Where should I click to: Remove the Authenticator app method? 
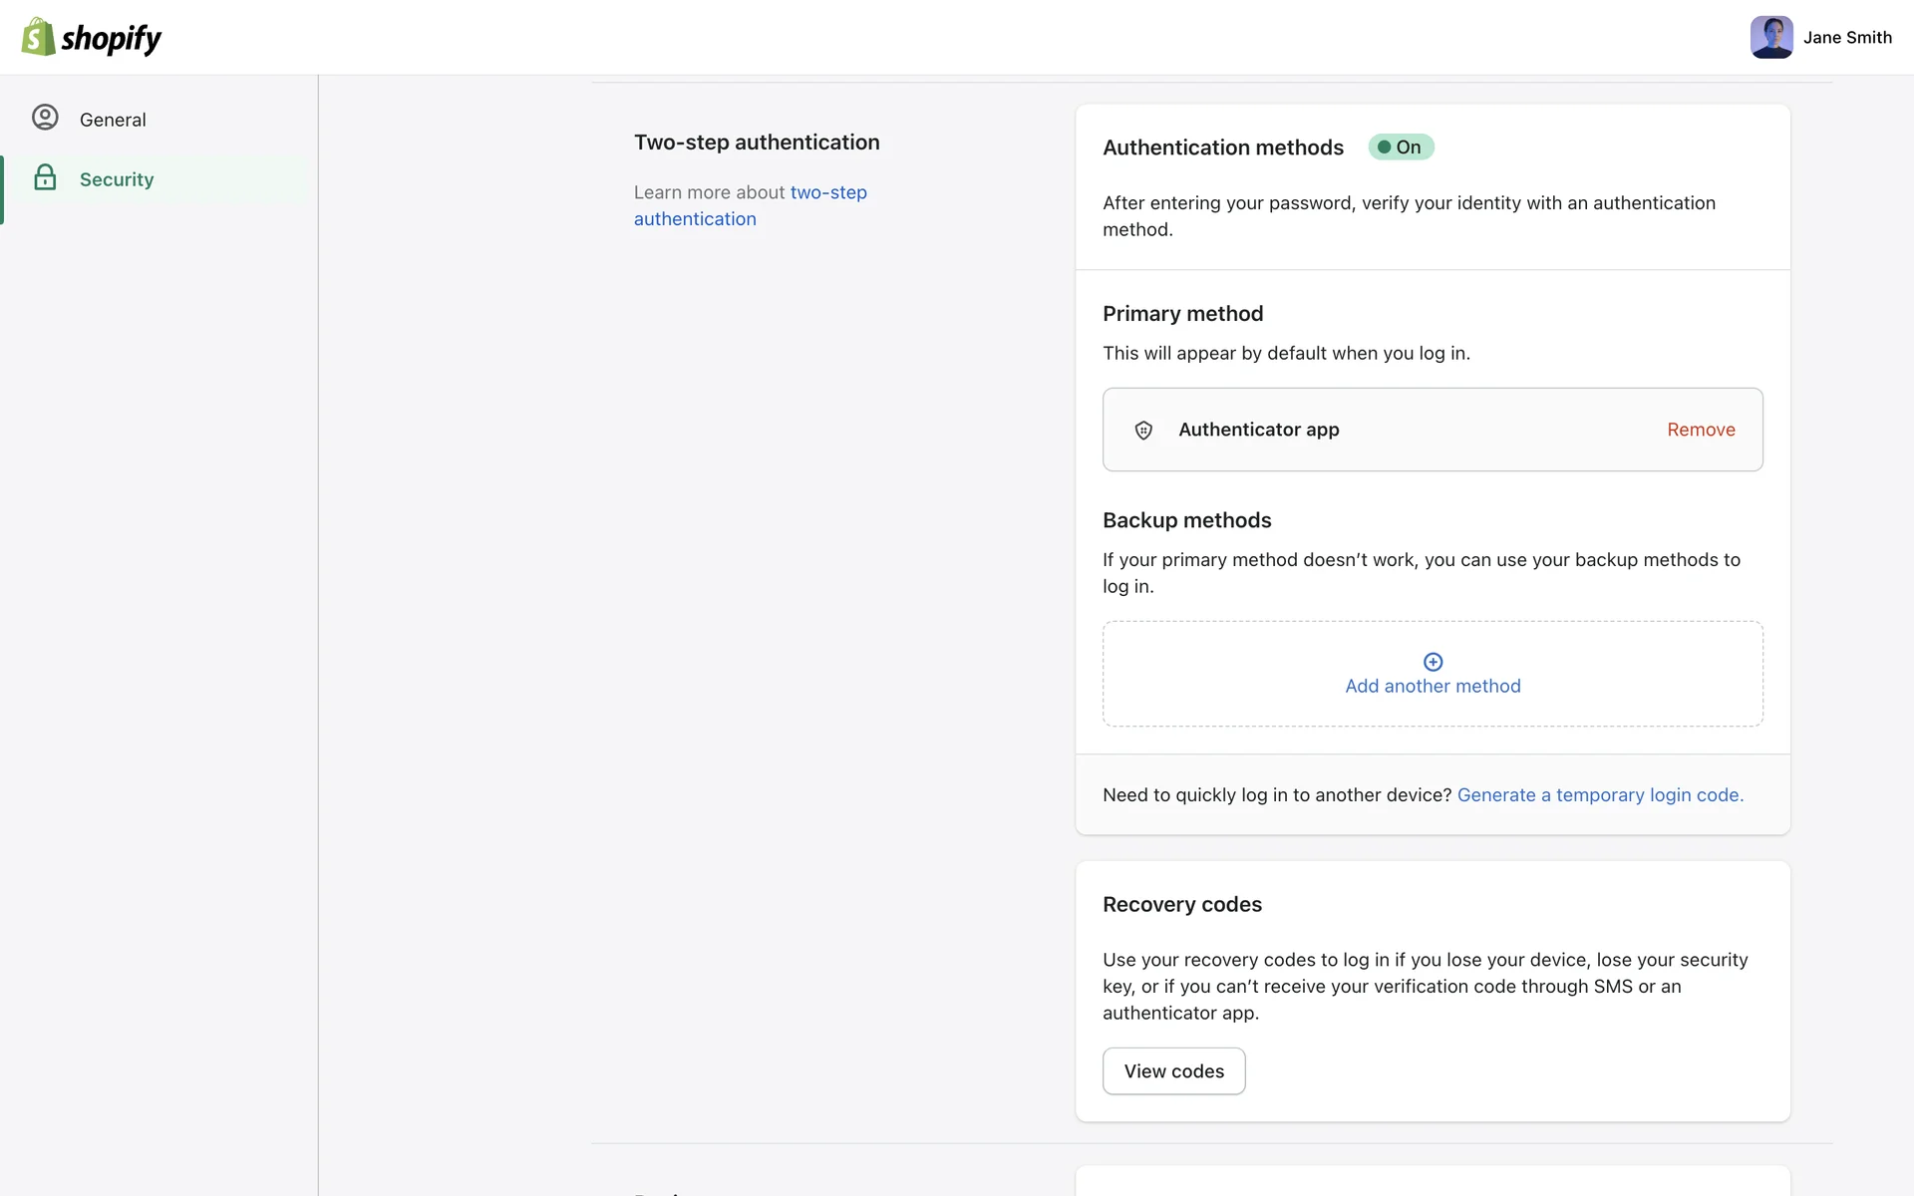pos(1701,430)
